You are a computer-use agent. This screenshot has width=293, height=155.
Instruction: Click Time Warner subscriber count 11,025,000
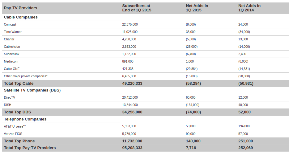point(130,32)
